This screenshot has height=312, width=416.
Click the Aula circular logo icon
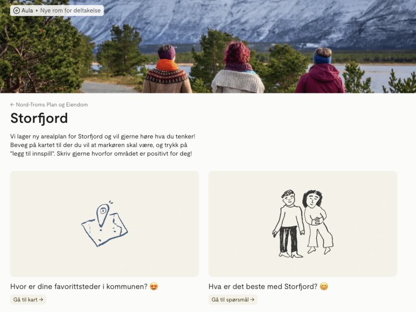click(x=16, y=11)
